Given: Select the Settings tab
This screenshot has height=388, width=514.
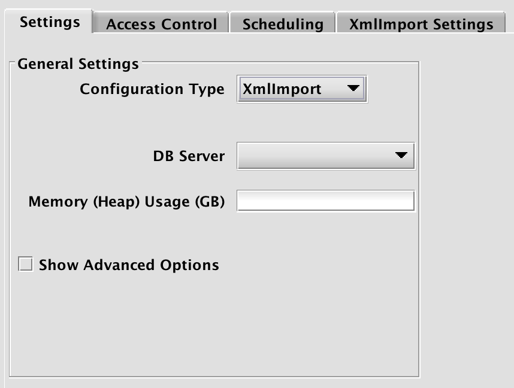Looking at the screenshot, I should (x=50, y=23).
